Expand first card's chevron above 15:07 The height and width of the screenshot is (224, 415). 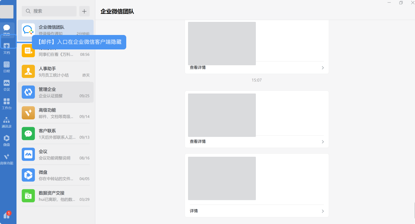coord(323,68)
